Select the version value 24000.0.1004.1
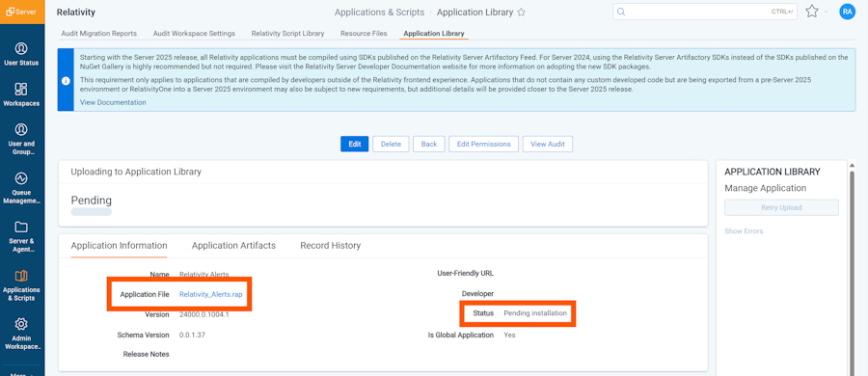Image resolution: width=868 pixels, height=376 pixels. [204, 314]
